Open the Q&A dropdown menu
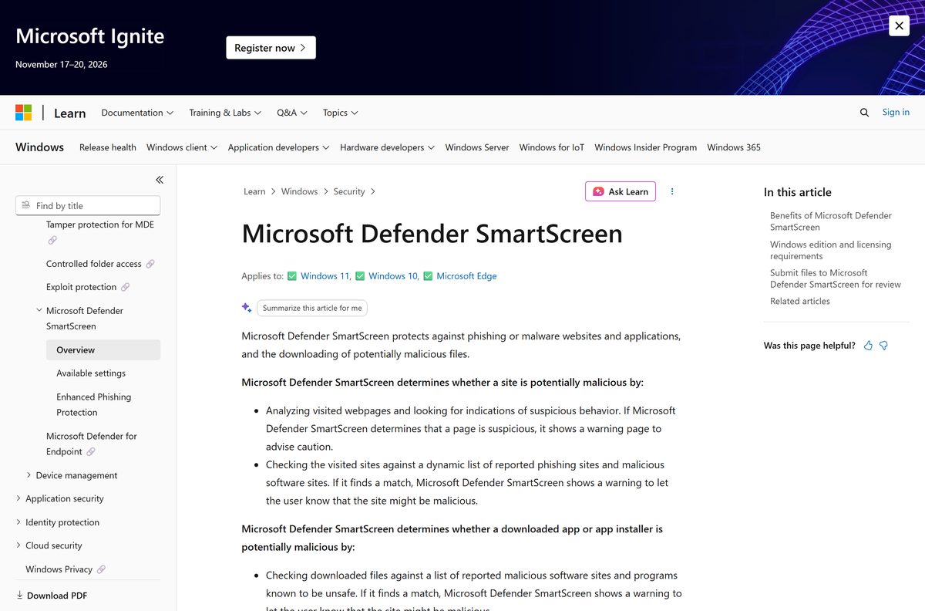 click(292, 113)
